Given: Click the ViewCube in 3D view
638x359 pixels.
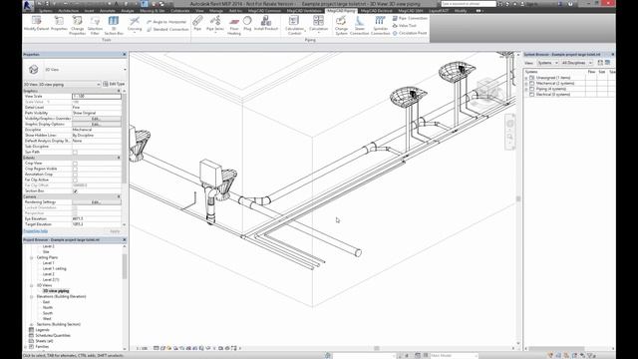Looking at the screenshot, I should (488, 89).
